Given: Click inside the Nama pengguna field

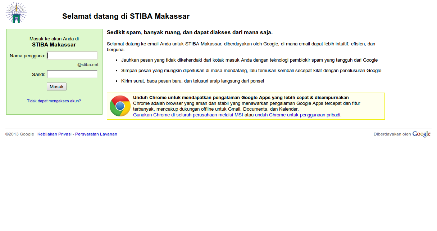Looking at the screenshot, I should coord(72,55).
